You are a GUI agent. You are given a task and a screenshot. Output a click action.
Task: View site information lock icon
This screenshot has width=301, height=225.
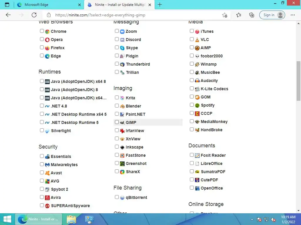[x=49, y=15]
